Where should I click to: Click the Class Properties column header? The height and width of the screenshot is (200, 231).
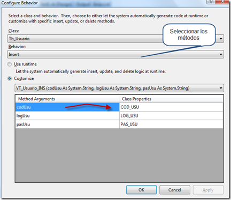(x=171, y=99)
